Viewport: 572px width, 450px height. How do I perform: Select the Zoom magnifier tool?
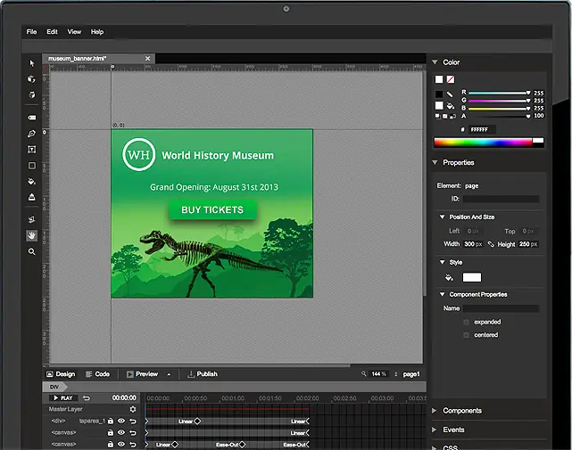[32, 252]
